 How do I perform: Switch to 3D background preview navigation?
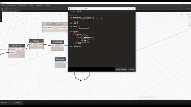pyautogui.click(x=182, y=14)
